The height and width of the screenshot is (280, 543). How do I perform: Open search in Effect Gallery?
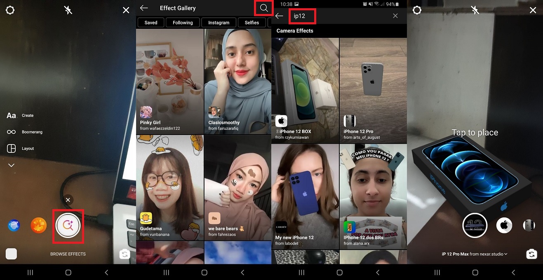click(x=264, y=8)
